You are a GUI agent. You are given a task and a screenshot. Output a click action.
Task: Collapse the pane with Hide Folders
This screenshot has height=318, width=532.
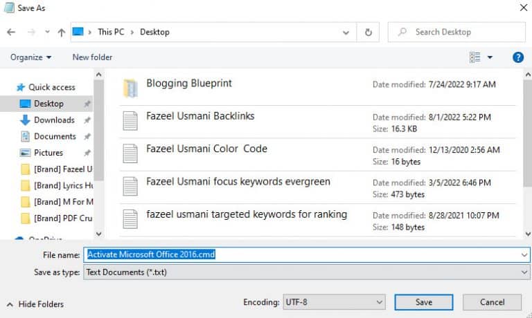click(35, 304)
